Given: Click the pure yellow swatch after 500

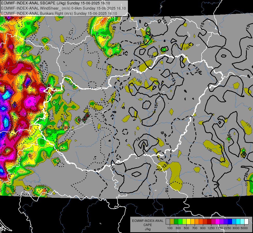Looking at the screenshot, I should 188,222.
